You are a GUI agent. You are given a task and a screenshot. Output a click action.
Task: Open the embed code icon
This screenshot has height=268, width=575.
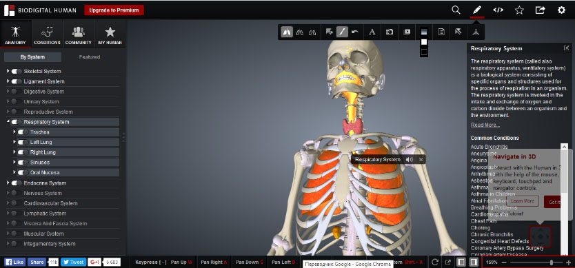(498, 10)
